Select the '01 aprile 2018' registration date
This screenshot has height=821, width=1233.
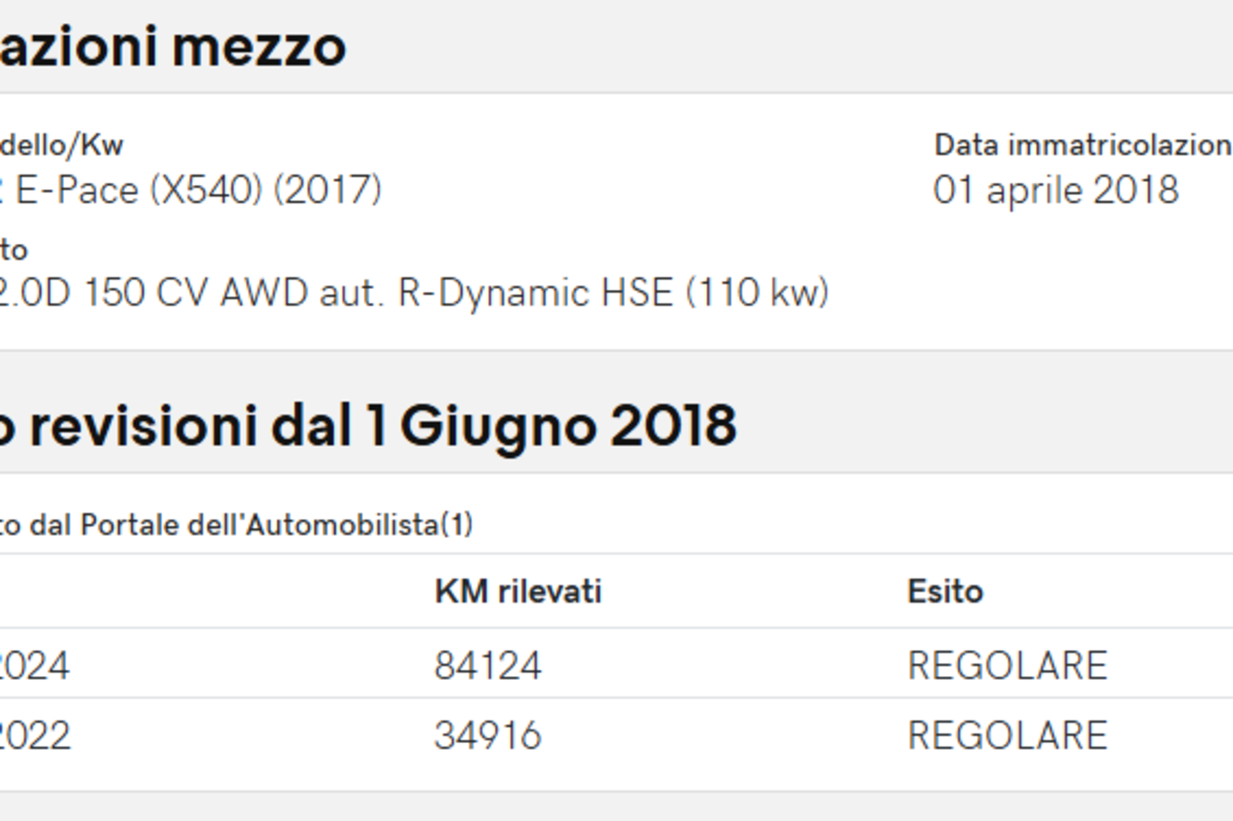1056,190
